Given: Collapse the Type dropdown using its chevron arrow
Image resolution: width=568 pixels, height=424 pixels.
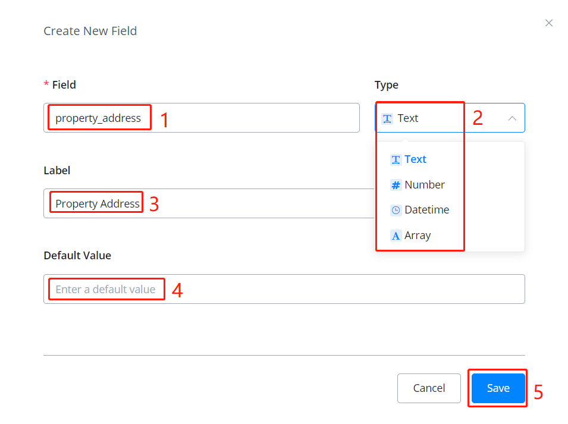Looking at the screenshot, I should [x=512, y=118].
